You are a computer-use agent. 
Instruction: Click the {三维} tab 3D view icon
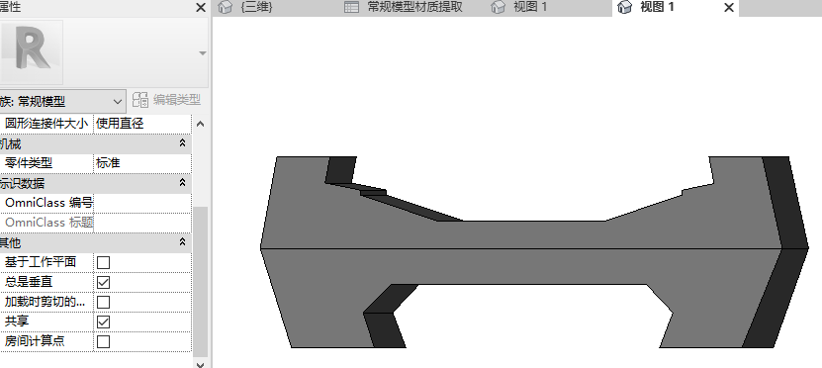pyautogui.click(x=226, y=7)
